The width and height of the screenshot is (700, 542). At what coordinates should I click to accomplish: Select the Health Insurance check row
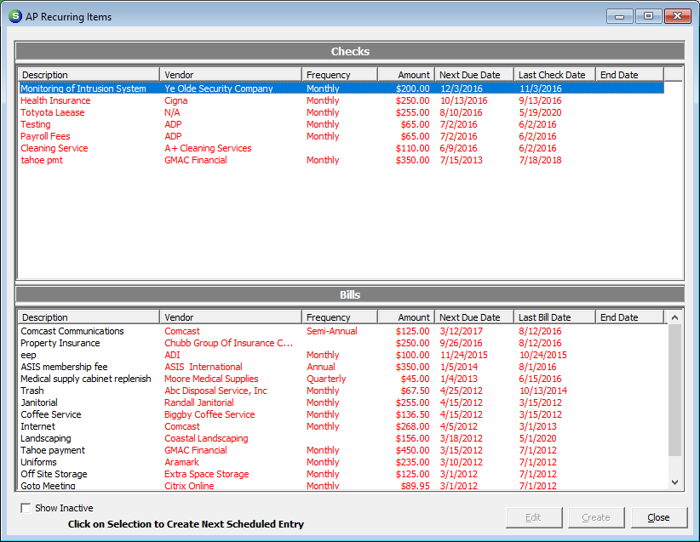341,100
